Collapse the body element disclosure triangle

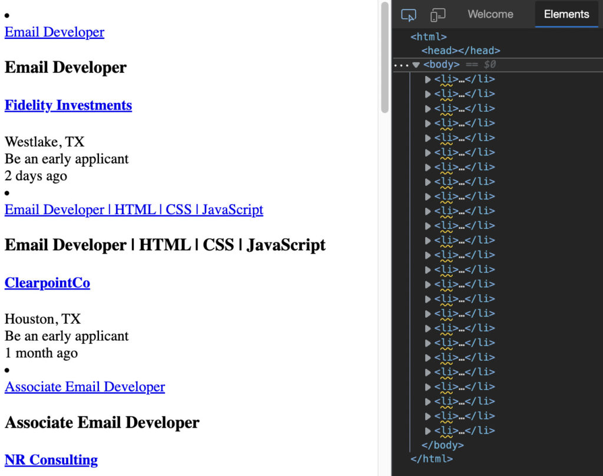(x=416, y=65)
